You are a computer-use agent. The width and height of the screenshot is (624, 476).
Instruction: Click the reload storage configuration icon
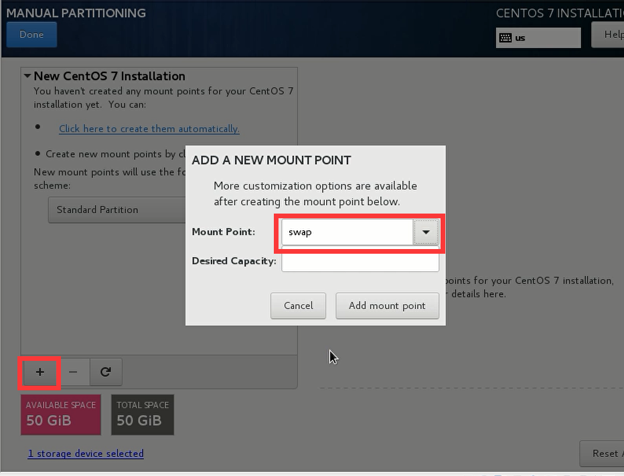pos(105,372)
